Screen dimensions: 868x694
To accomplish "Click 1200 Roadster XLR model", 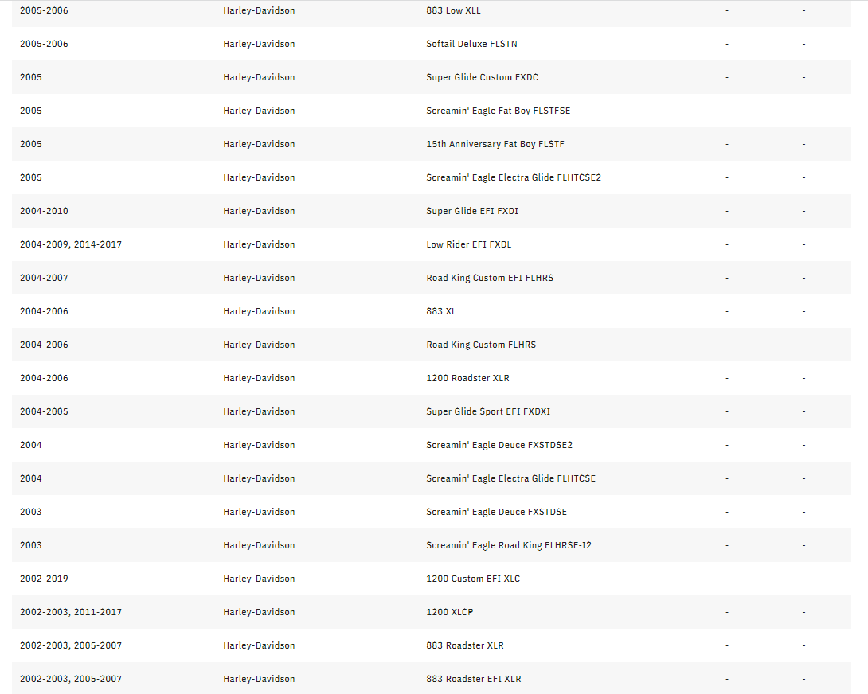I will (x=467, y=378).
